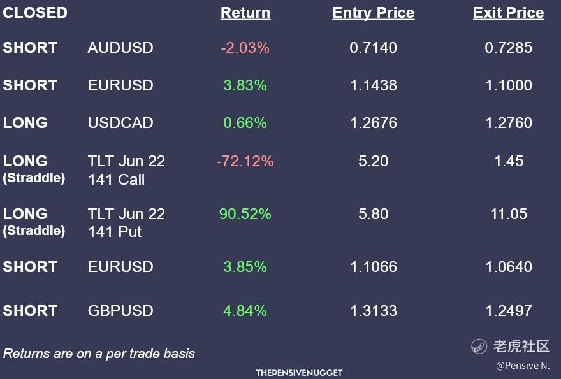The width and height of the screenshot is (561, 379).
Task: Click the CLOSED section heading
Action: tap(35, 13)
